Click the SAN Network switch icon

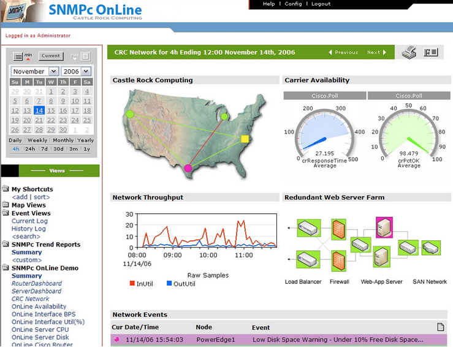(x=408, y=247)
